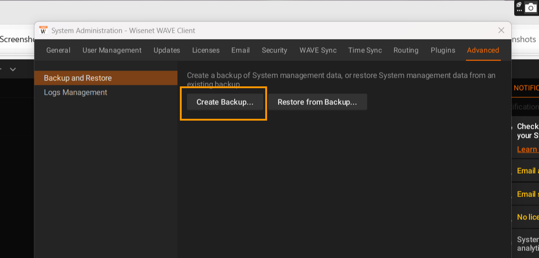Screen dimensions: 539x258
Task: Open the Plugins tab
Action: coord(443,50)
